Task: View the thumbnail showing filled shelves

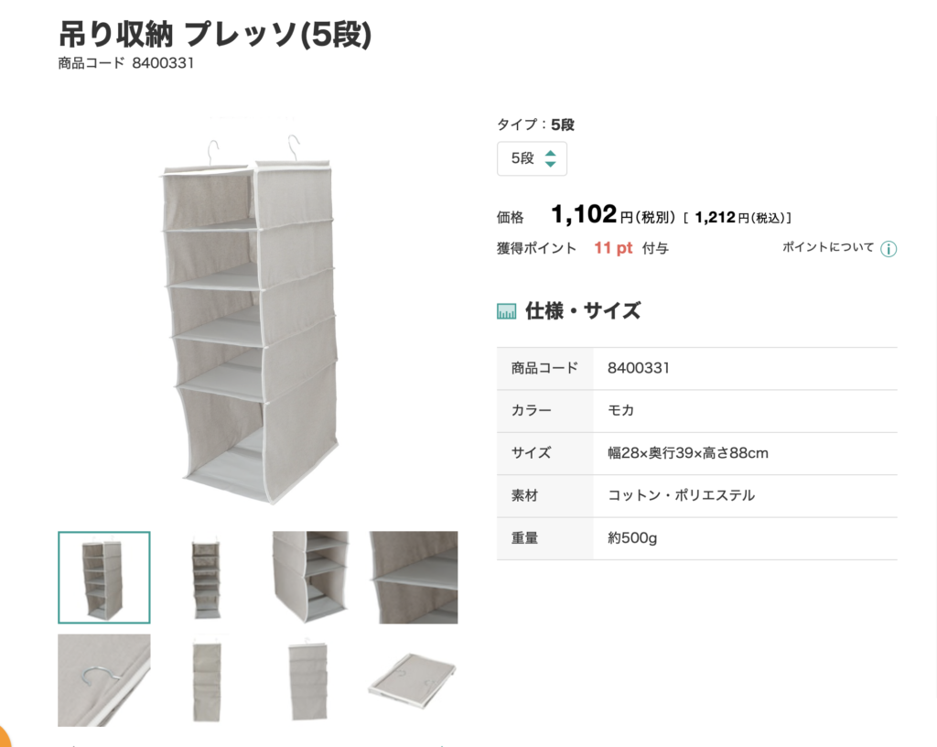Action: 206,578
